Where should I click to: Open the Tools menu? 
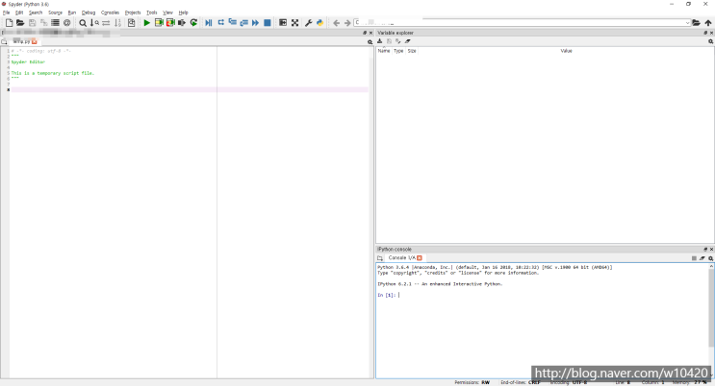coord(151,12)
